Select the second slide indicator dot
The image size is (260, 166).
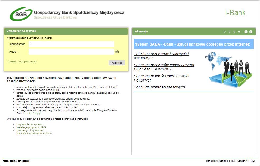230,32
